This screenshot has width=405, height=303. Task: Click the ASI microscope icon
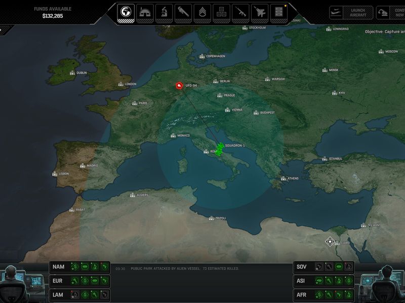[x=339, y=281]
